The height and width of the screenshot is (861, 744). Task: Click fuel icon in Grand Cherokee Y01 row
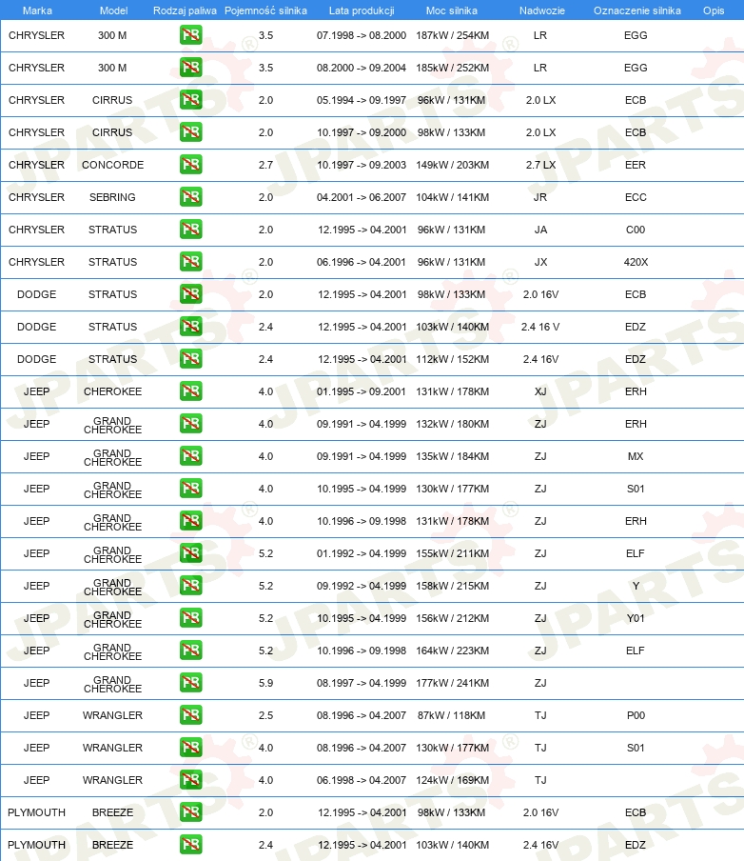click(x=191, y=618)
